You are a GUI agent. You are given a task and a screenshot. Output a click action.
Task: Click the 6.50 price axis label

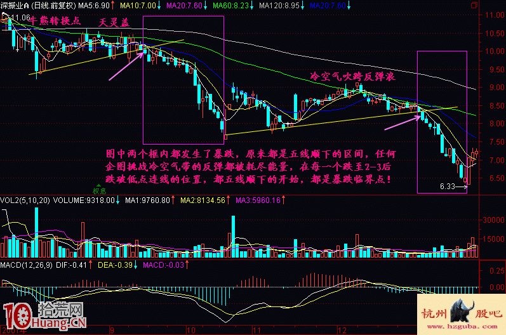[496, 178]
